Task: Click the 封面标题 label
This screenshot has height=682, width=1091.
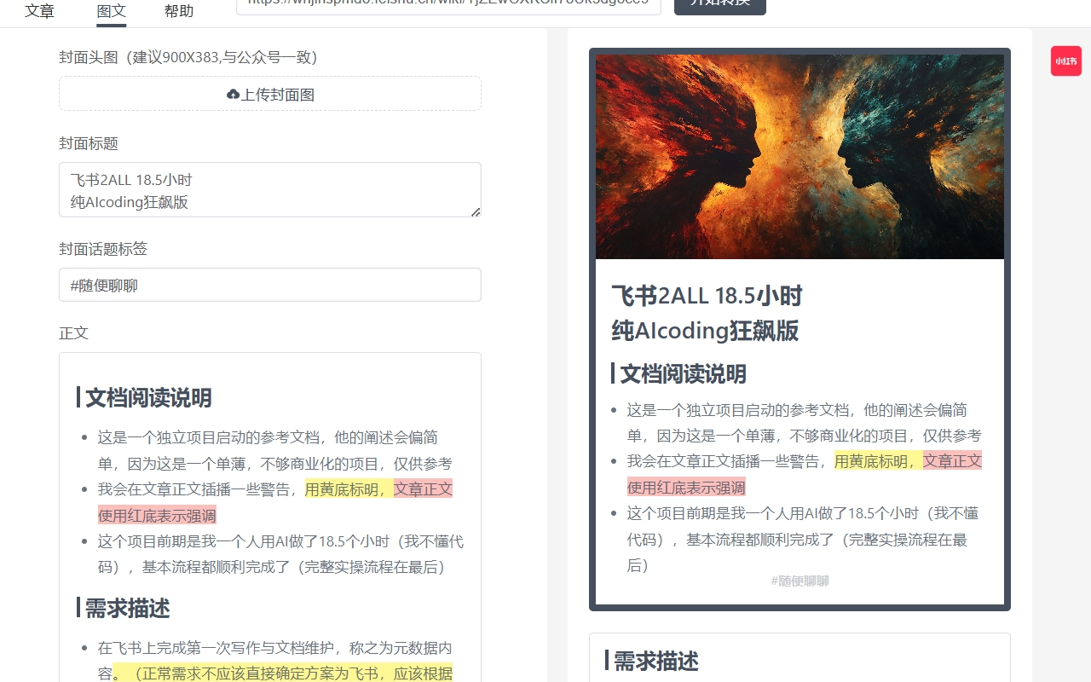Action: 89,143
